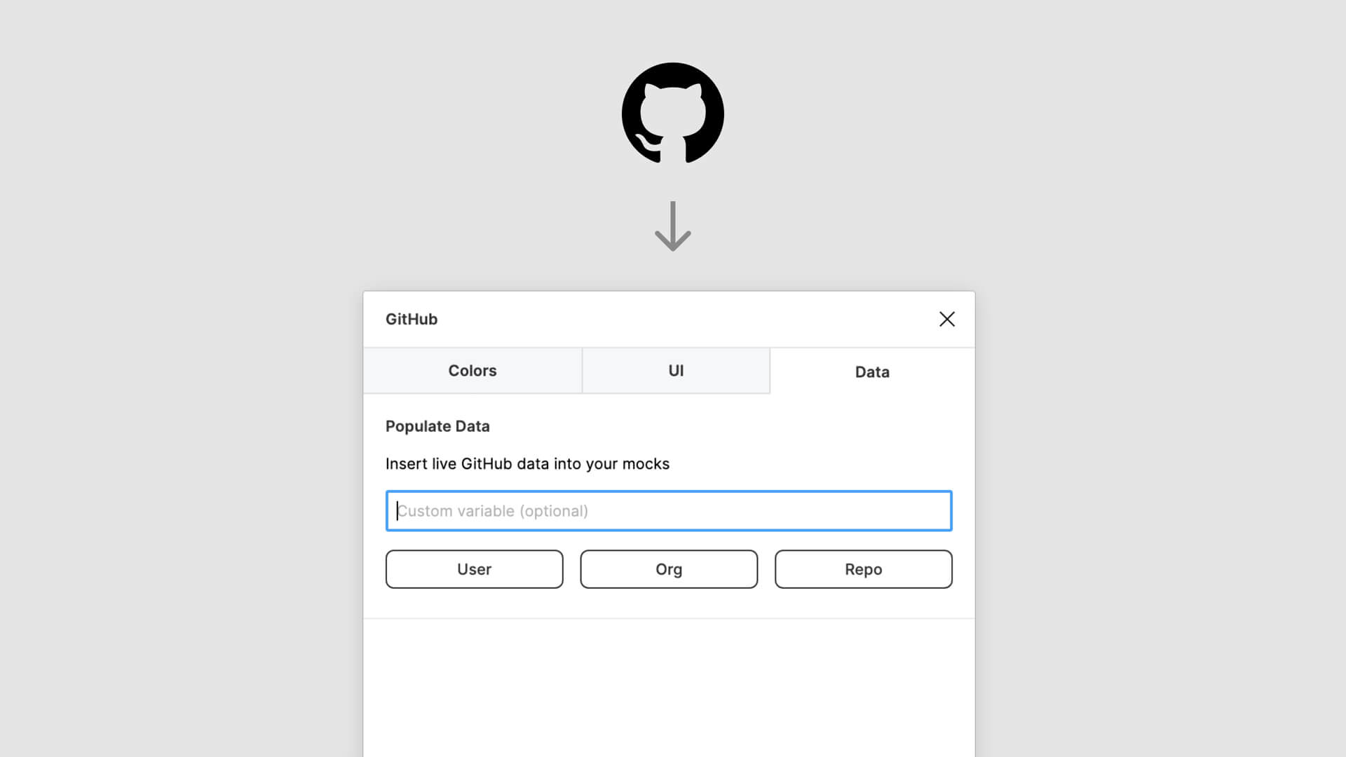This screenshot has height=757, width=1346.
Task: Click the GitHub title in dialog header
Action: tap(412, 320)
